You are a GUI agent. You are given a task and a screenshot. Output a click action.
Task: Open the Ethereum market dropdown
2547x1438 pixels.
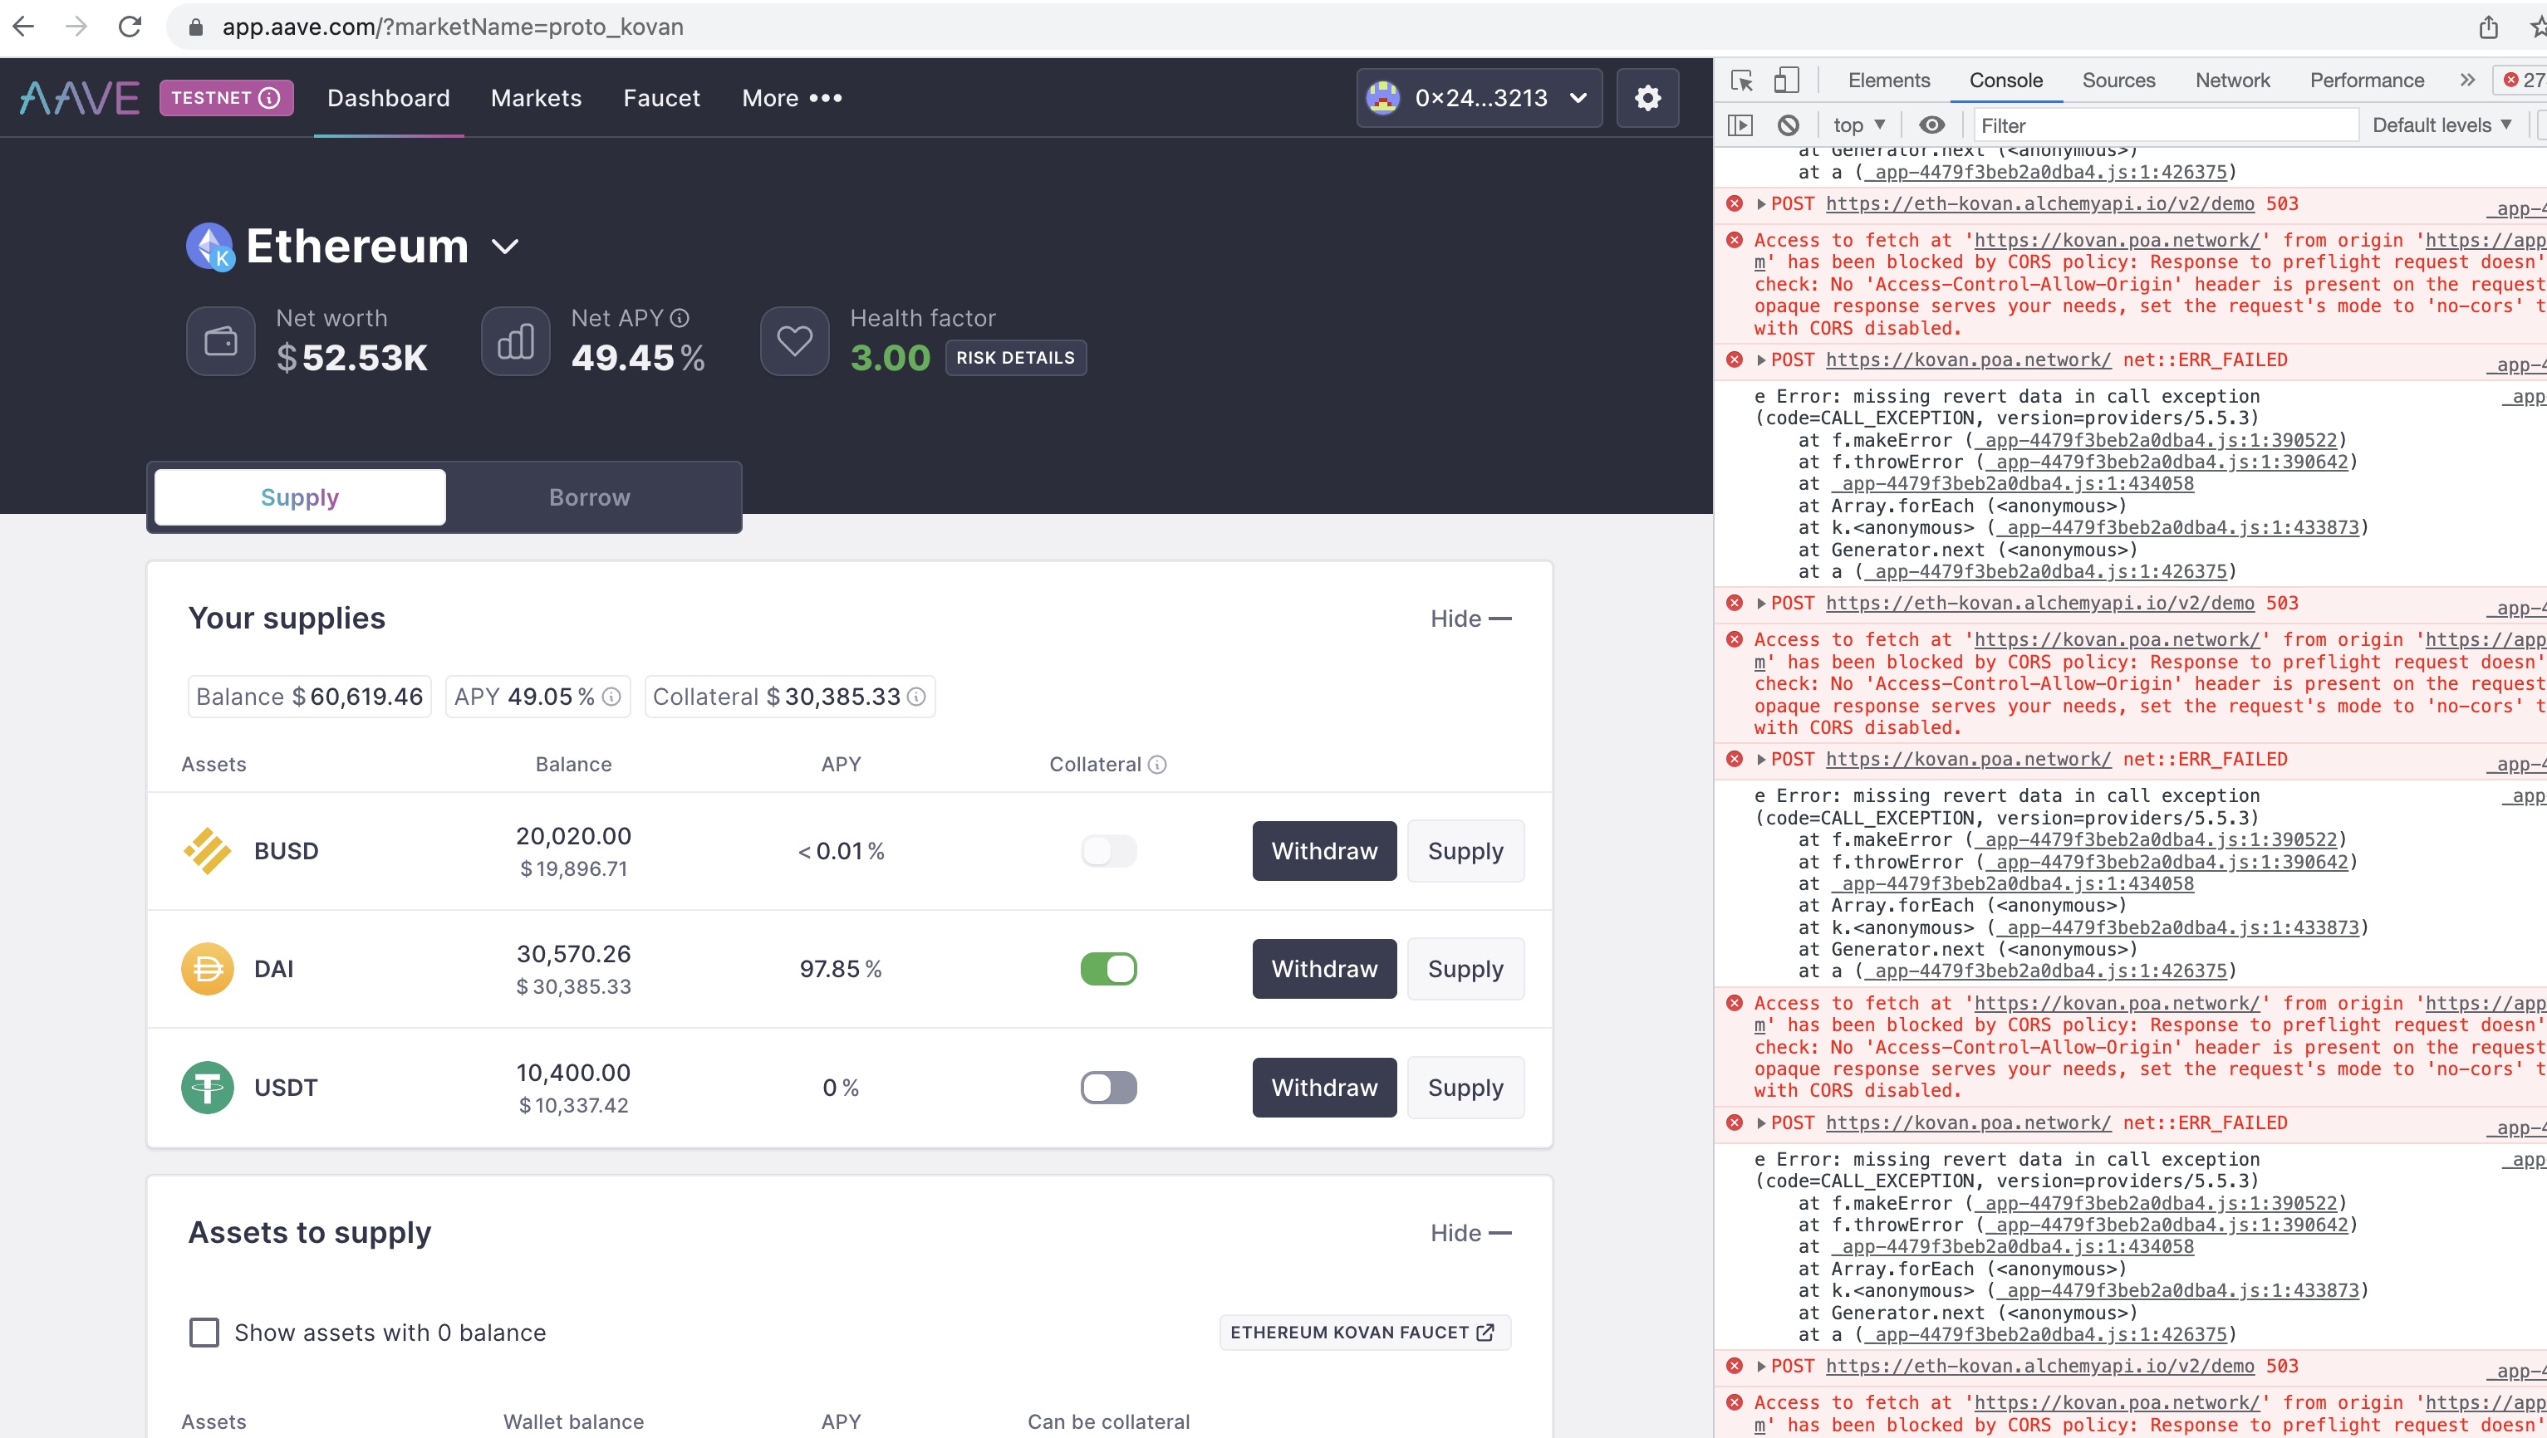point(504,246)
